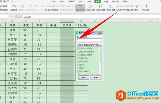Switch to the 页面布局 ribbon tab
The image size is (161, 103).
(x=71, y=1)
